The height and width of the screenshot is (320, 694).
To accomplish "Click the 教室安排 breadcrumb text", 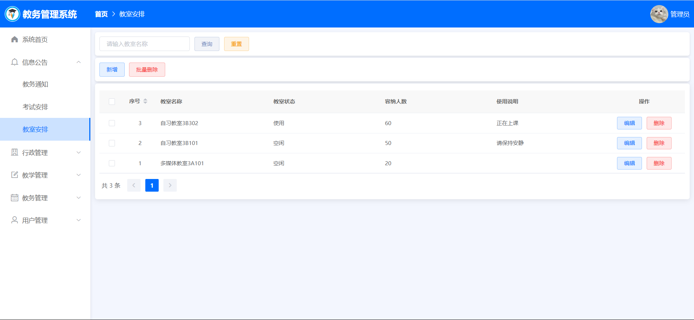I will click(x=132, y=14).
